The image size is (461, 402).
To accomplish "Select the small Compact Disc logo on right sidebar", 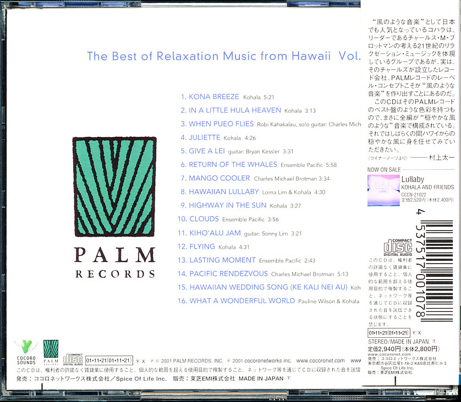I will click(x=398, y=247).
